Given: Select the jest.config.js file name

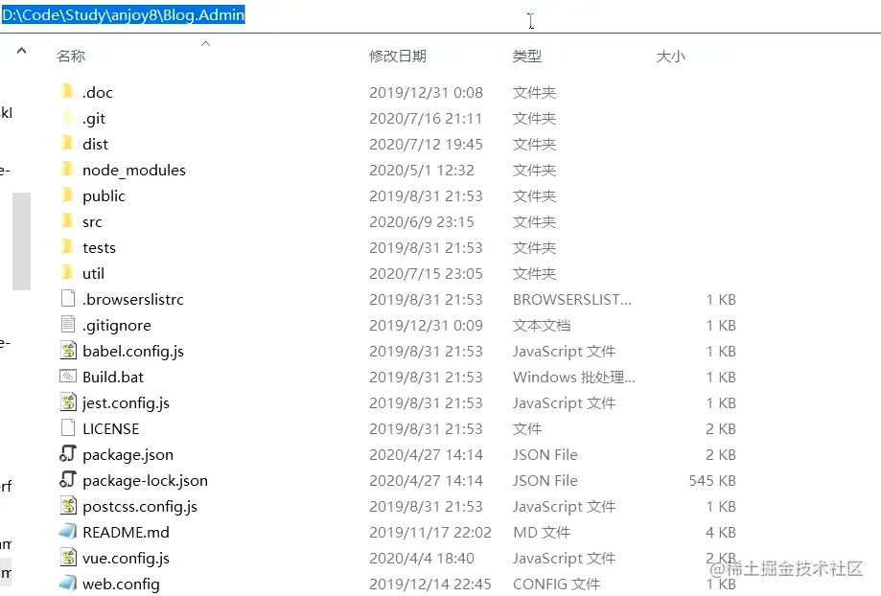Looking at the screenshot, I should tap(126, 402).
